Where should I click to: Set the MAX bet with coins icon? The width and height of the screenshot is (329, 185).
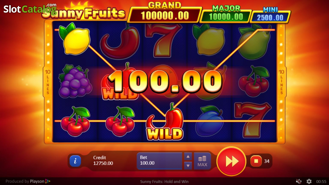click(x=202, y=161)
